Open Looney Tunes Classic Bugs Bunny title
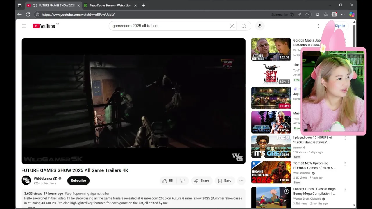Viewport: 372px width, 209px height. coord(314,191)
